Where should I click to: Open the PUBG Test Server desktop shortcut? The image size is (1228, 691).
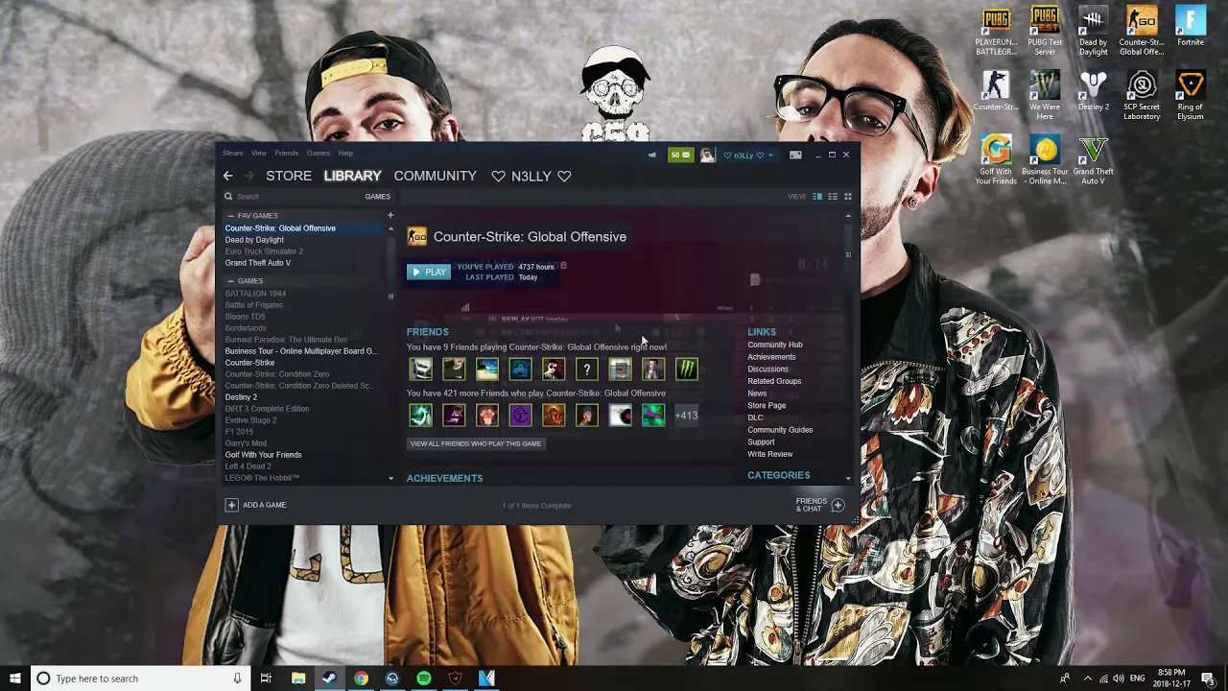pyautogui.click(x=1045, y=31)
